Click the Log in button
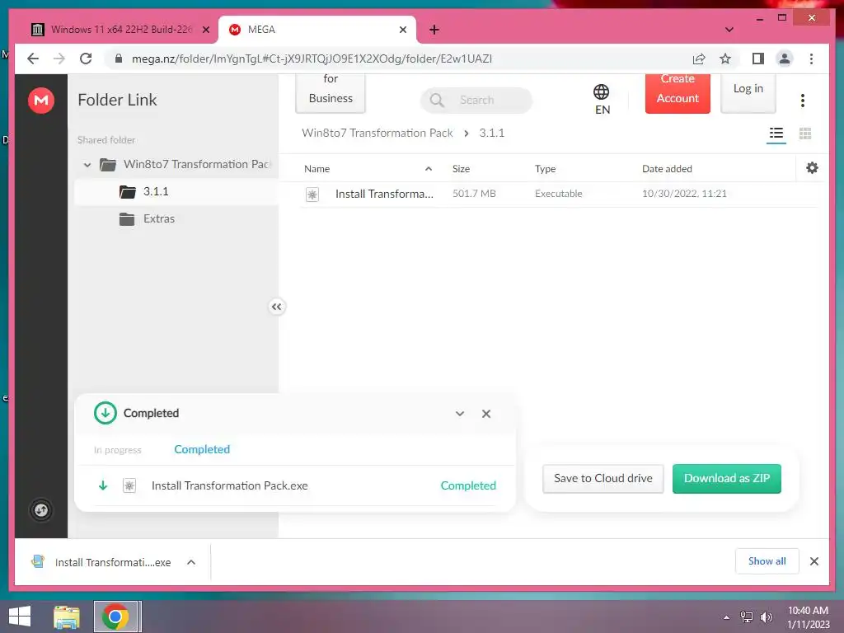844x633 pixels. click(x=748, y=92)
